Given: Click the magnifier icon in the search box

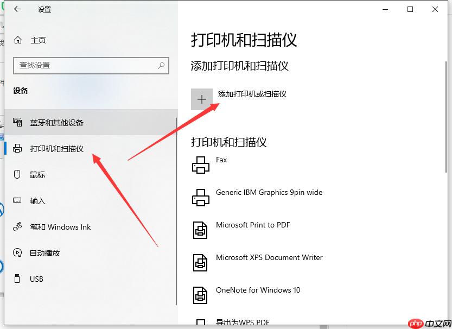Looking at the screenshot, I should (161, 65).
